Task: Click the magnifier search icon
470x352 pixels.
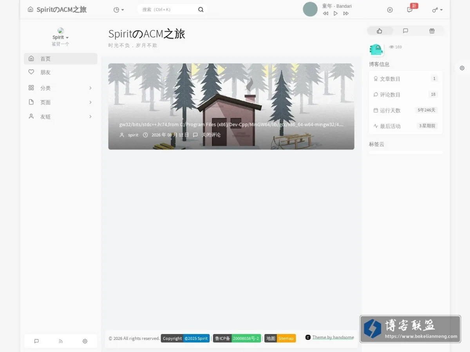Action: (x=201, y=9)
